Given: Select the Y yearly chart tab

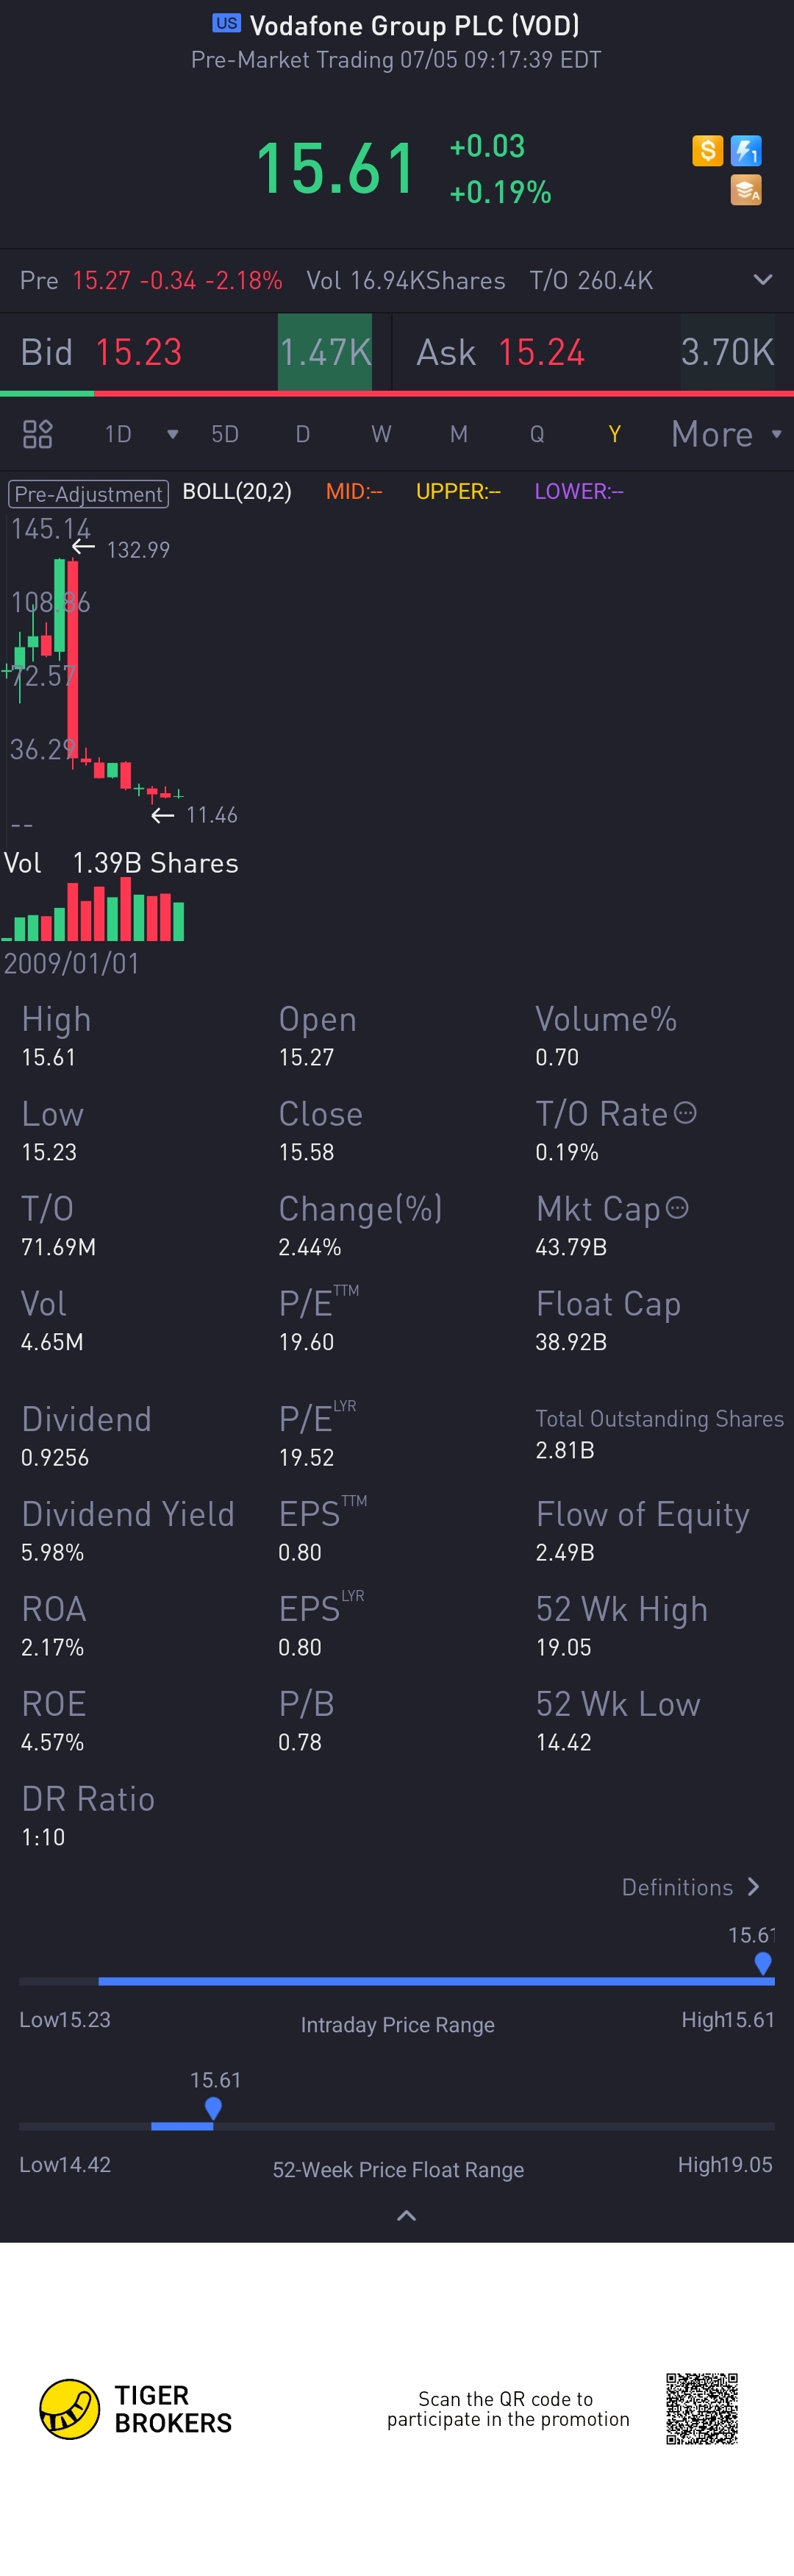Looking at the screenshot, I should [x=614, y=434].
